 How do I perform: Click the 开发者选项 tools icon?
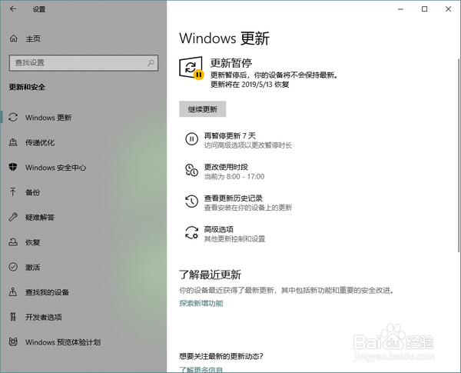(13, 317)
